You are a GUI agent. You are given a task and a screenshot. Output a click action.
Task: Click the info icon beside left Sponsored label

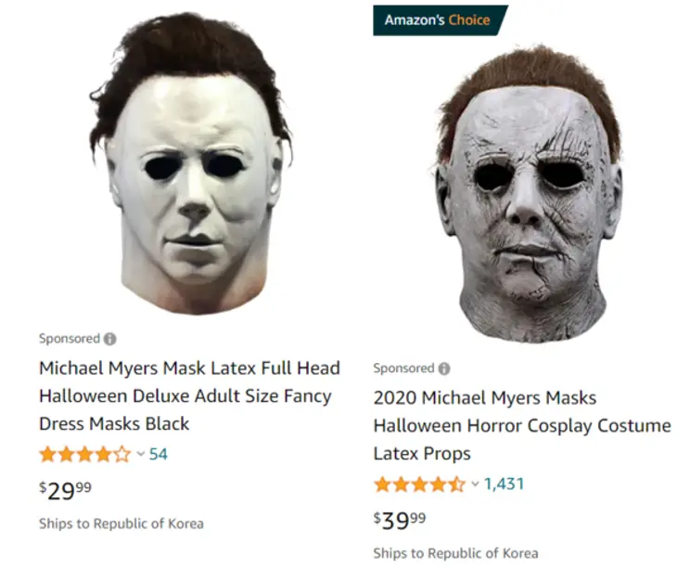pyautogui.click(x=110, y=339)
